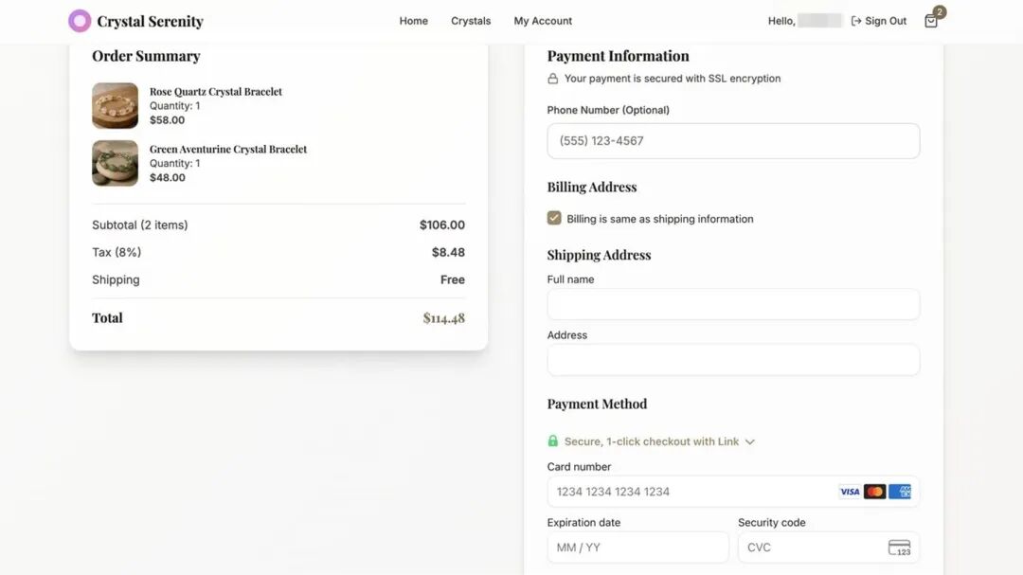The width and height of the screenshot is (1023, 575).
Task: Click the Expiration date field
Action: pyautogui.click(x=637, y=547)
